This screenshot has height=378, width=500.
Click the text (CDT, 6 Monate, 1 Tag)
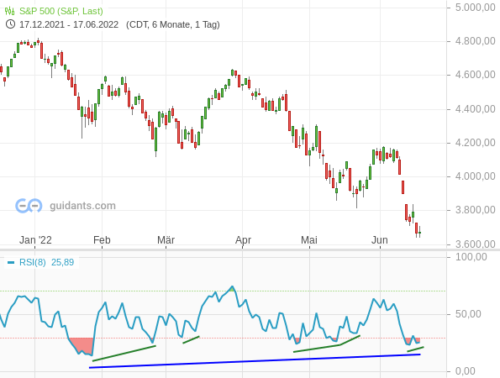[173, 24]
